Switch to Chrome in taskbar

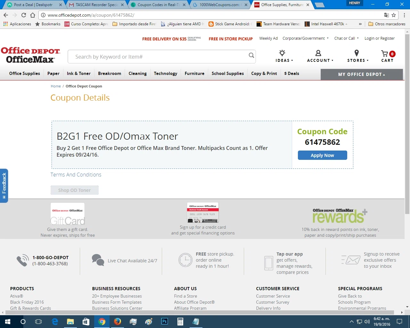tap(102, 322)
